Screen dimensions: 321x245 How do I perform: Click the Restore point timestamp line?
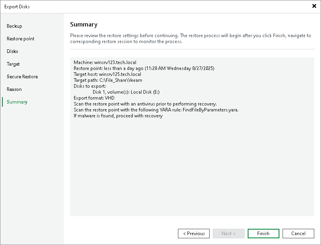click(144, 68)
